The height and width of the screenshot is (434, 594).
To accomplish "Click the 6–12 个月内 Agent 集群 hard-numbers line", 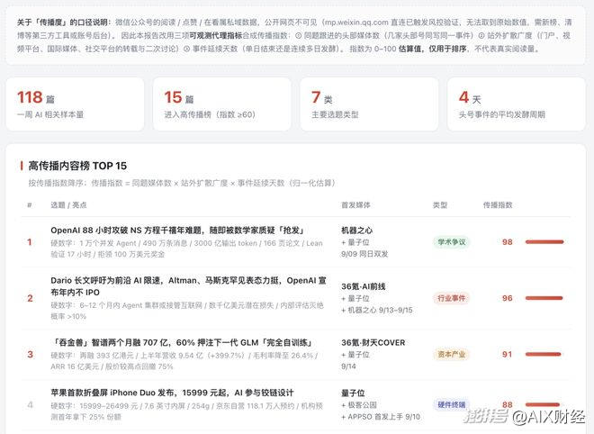I will [x=187, y=311].
